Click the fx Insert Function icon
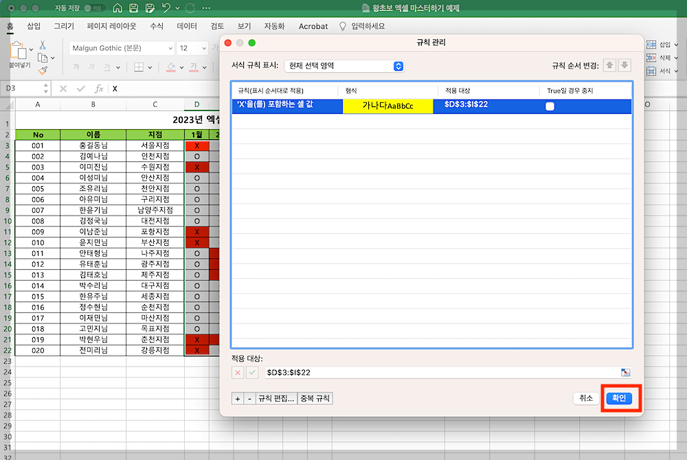 click(99, 89)
